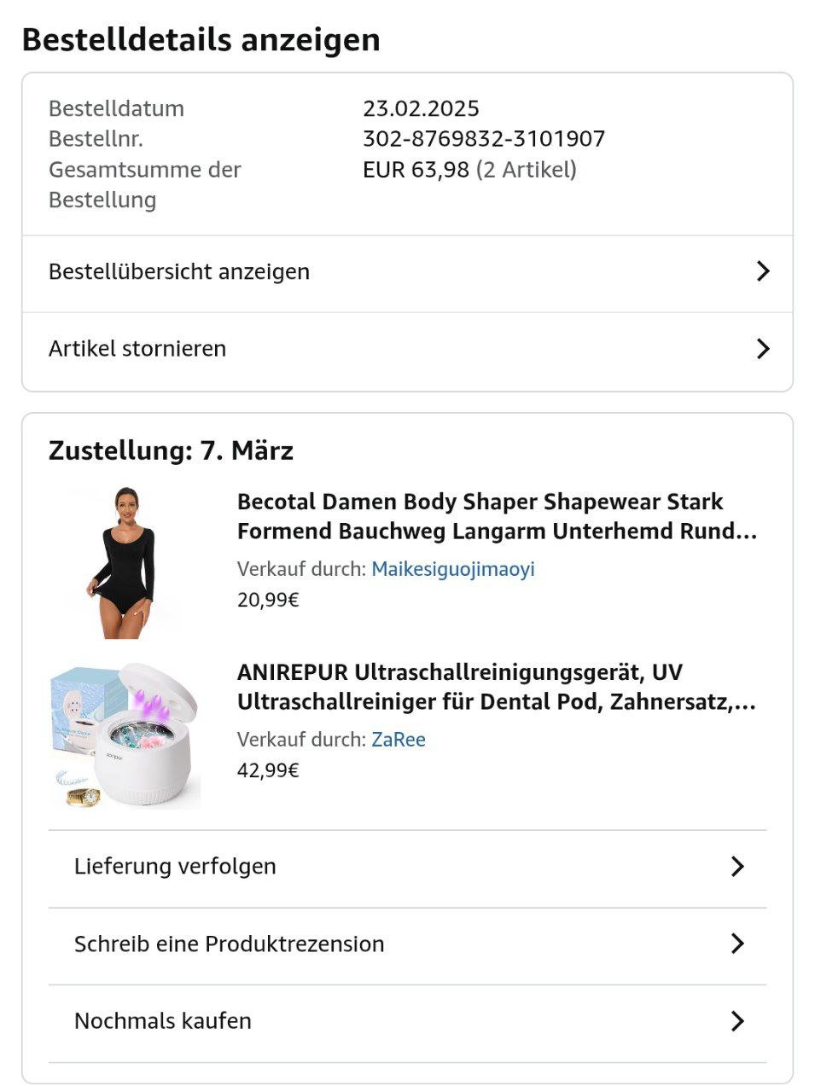This screenshot has height=1092, width=815.
Task: Click arrow icon next to Nochmals kaufen
Action: click(x=737, y=1021)
